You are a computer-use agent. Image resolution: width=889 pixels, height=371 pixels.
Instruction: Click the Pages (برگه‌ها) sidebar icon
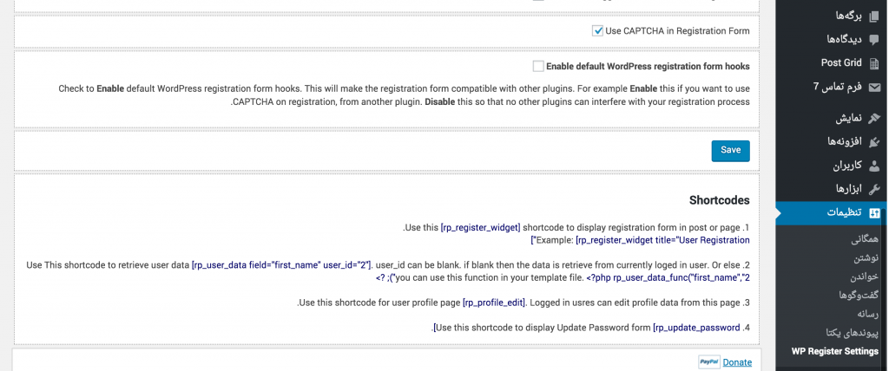tap(874, 16)
